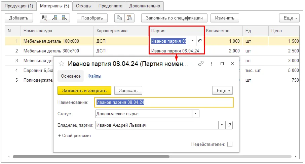Select the Основное section in dialog

[71, 76]
